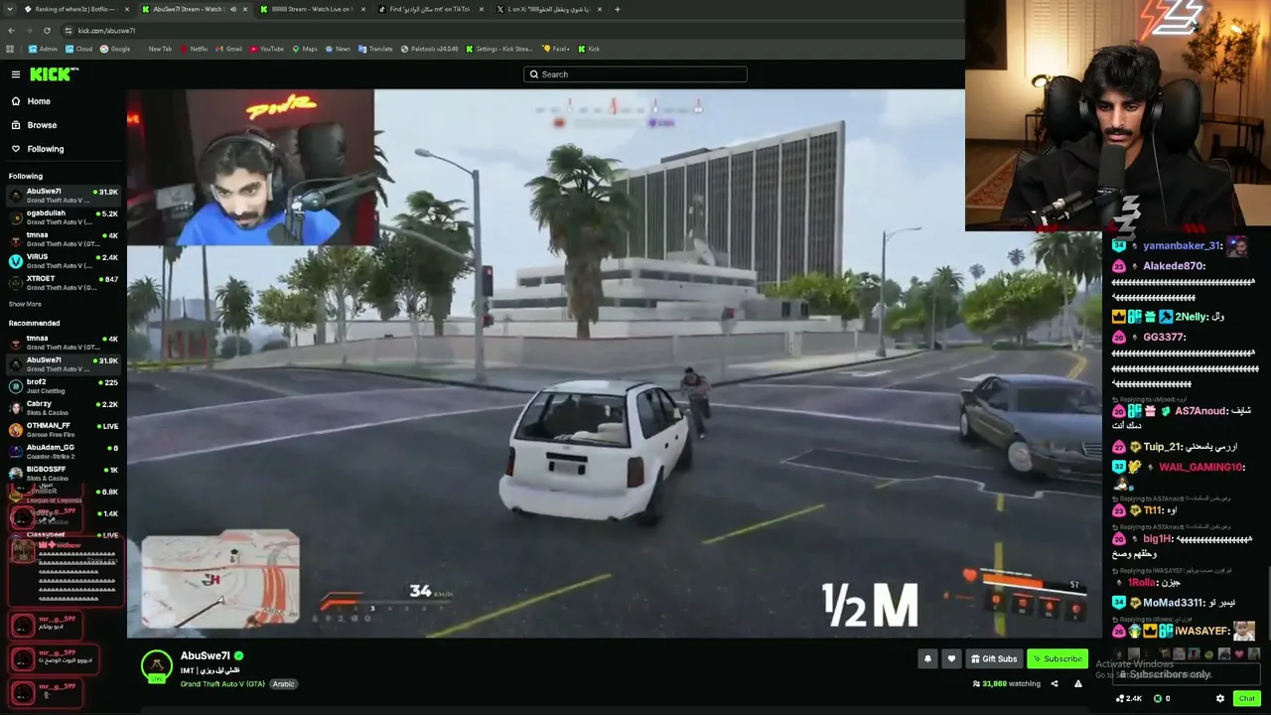Open Cabrzy Slots & Casino channel
This screenshot has height=715, width=1271.
coord(64,408)
